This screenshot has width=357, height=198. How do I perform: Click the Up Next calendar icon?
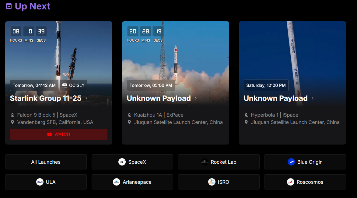pos(9,6)
